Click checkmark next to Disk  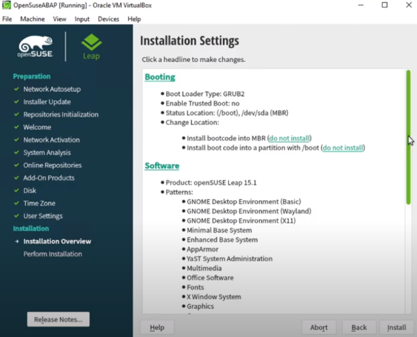click(17, 190)
